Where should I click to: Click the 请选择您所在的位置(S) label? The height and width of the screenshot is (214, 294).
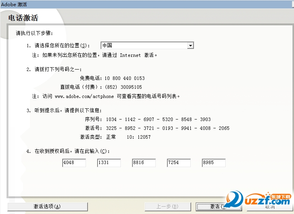tap(62, 46)
